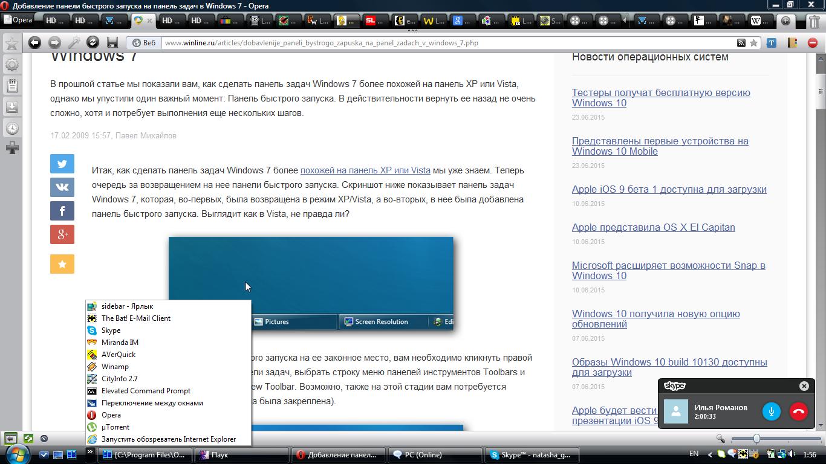Click the Opera wand password icon

74,42
